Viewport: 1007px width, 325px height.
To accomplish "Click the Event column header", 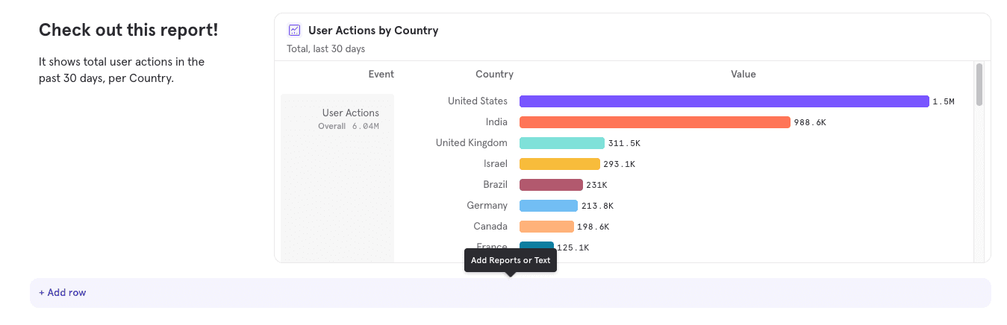I will coord(381,75).
